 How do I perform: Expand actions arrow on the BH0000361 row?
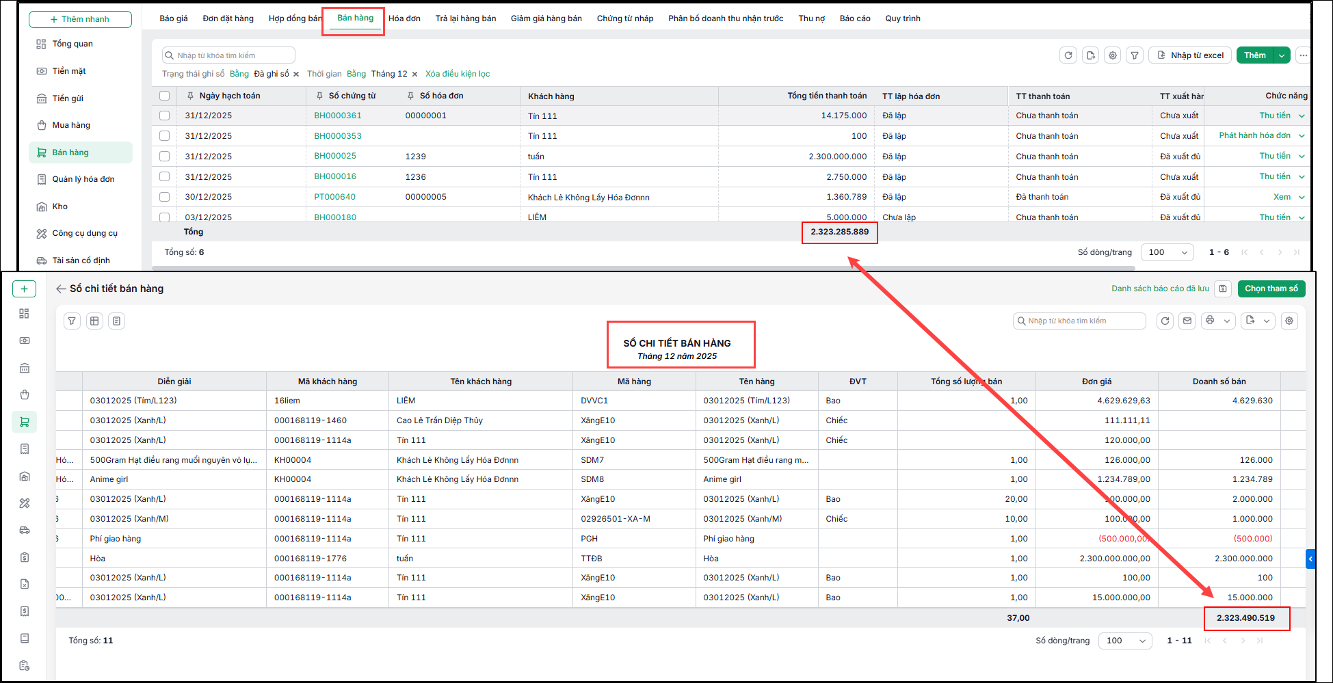[1302, 116]
